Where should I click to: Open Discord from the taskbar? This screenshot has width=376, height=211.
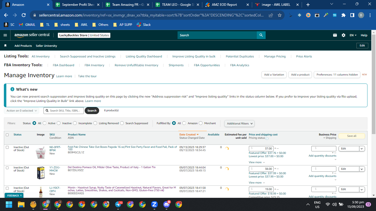point(167,204)
